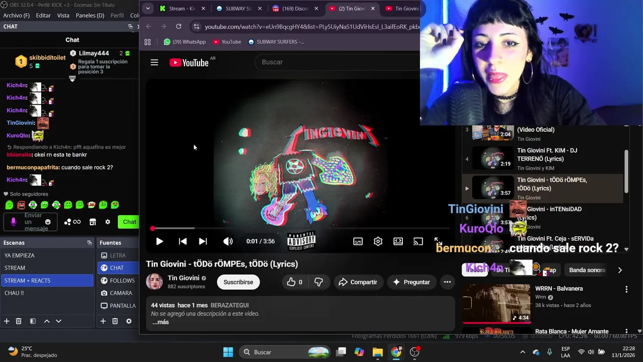Open the YouTube hamburger guide menu
The width and height of the screenshot is (643, 362).
(154, 62)
